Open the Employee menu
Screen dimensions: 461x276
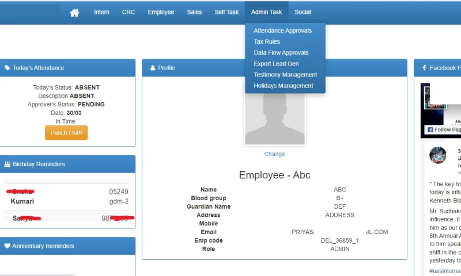pyautogui.click(x=161, y=12)
